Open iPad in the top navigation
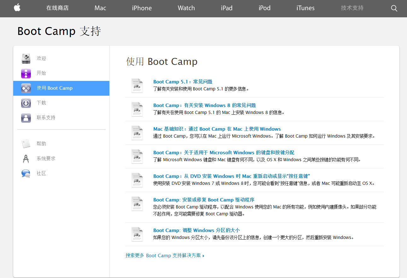The height and width of the screenshot is (278, 407). pos(227,8)
